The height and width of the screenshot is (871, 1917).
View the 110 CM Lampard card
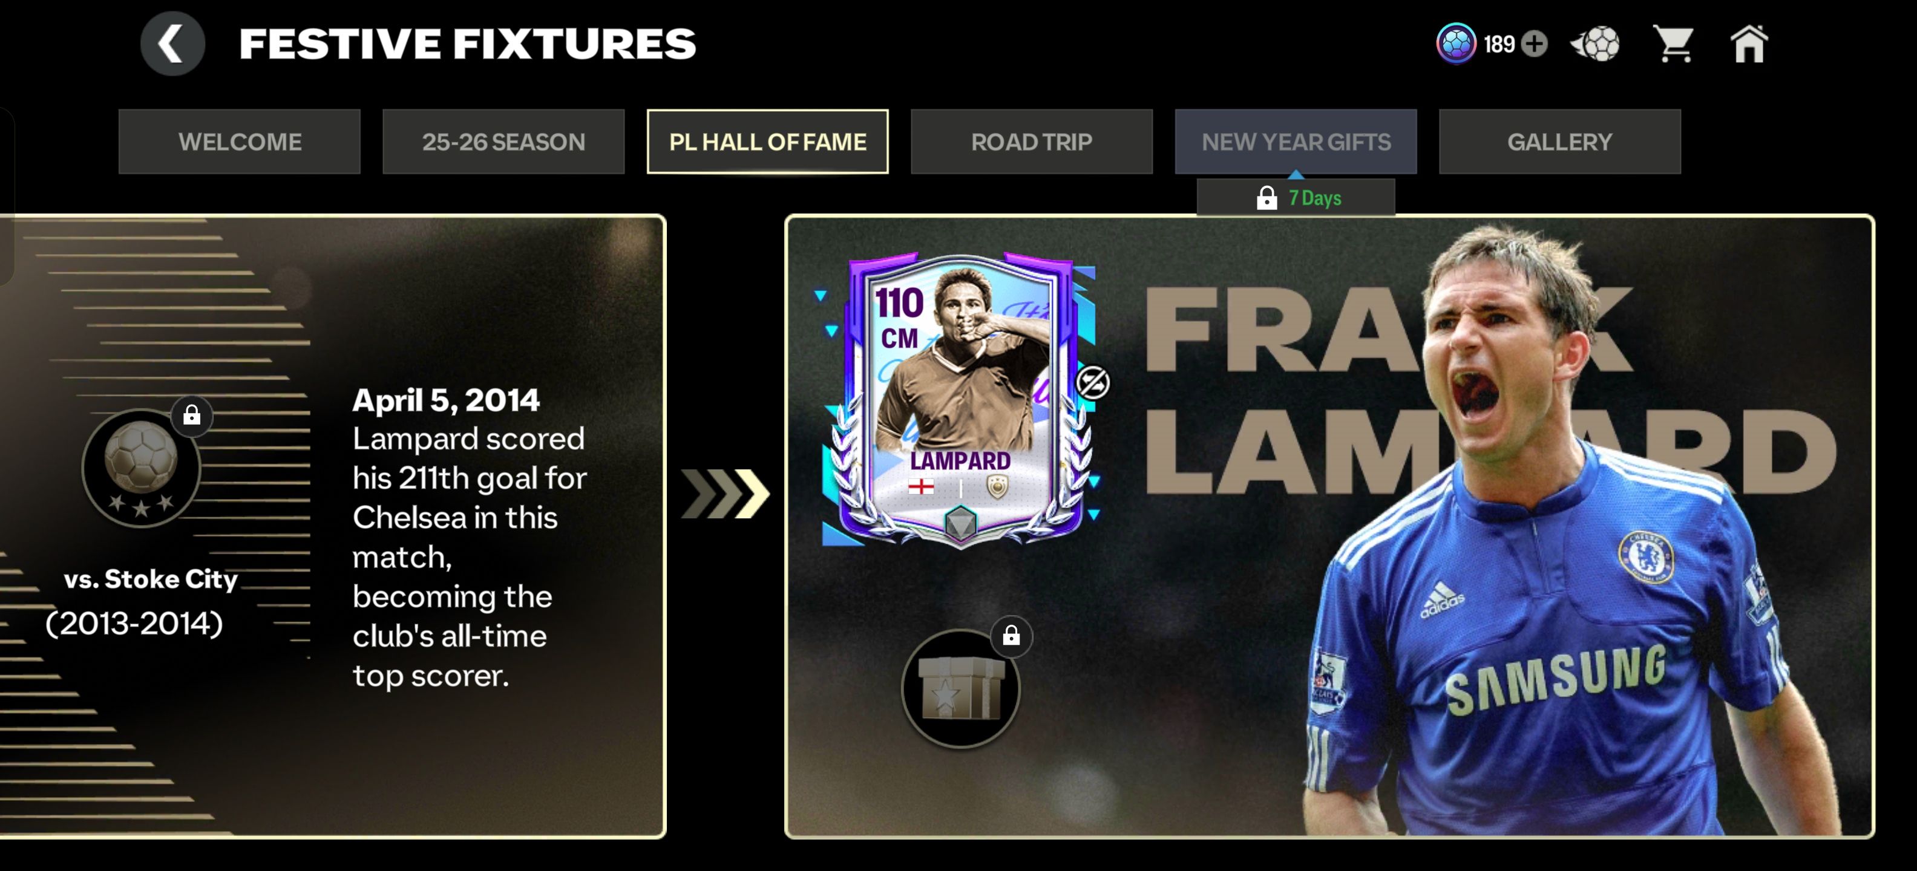[x=960, y=402]
